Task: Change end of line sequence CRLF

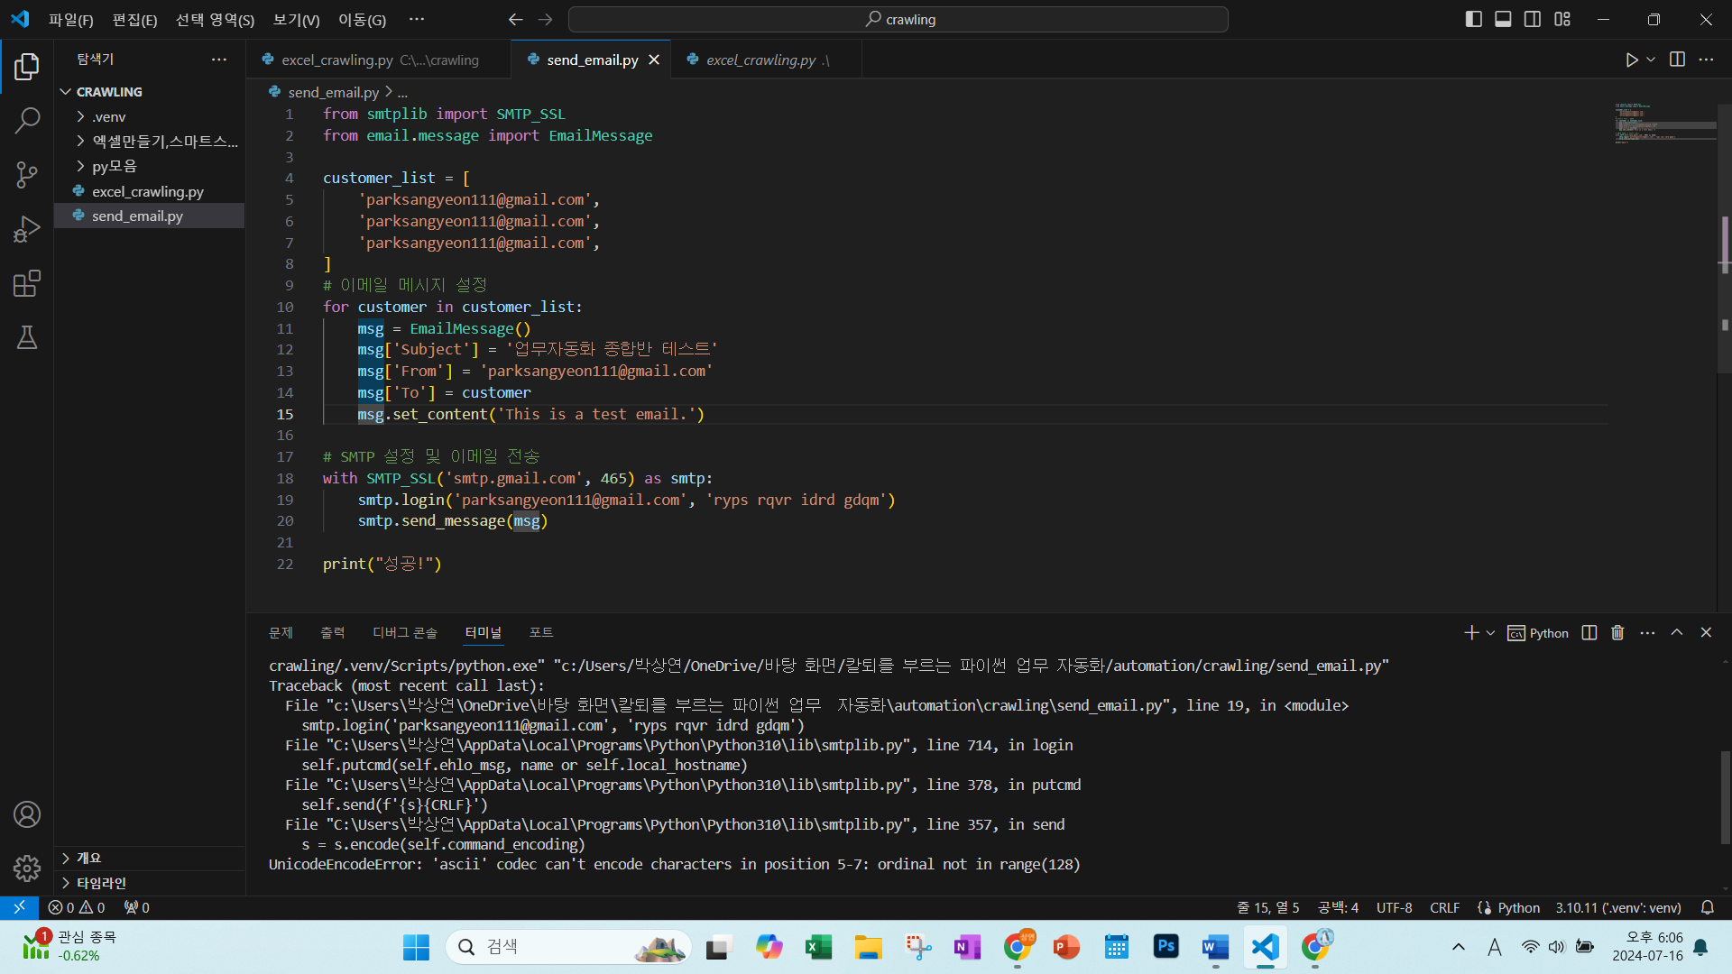Action: click(1444, 907)
